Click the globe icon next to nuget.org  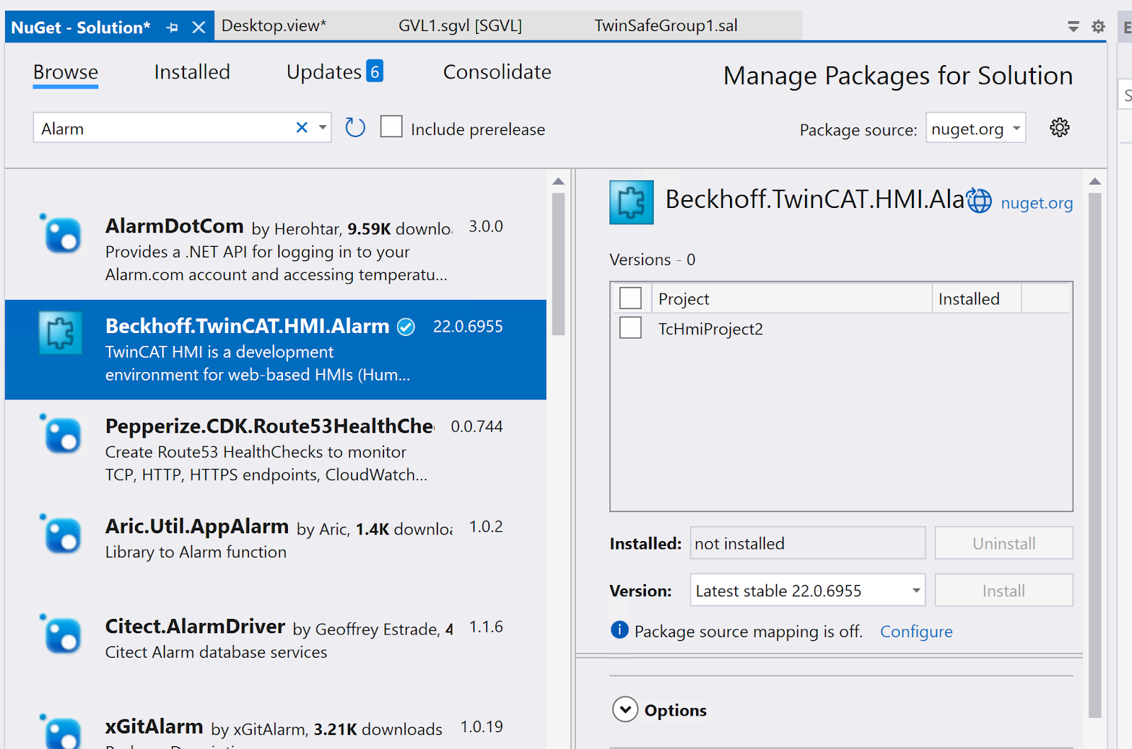pyautogui.click(x=979, y=201)
